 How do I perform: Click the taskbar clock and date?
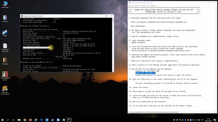208,120
